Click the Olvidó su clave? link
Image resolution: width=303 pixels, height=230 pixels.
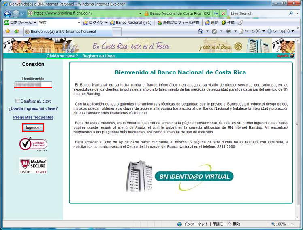62,56
